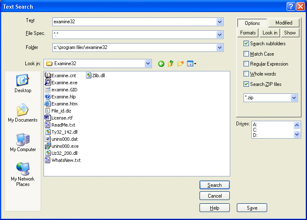The height and width of the screenshot is (220, 307).
Task: Switch to the Options tab
Action: (x=252, y=23)
